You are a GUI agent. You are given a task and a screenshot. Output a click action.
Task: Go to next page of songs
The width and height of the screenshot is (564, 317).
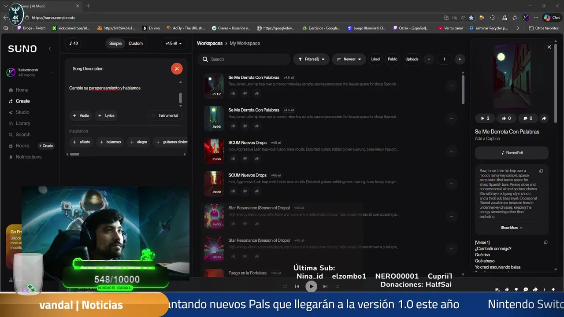[x=460, y=59]
